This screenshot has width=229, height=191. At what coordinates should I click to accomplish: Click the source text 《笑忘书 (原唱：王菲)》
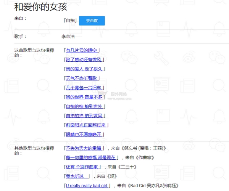(144, 148)
